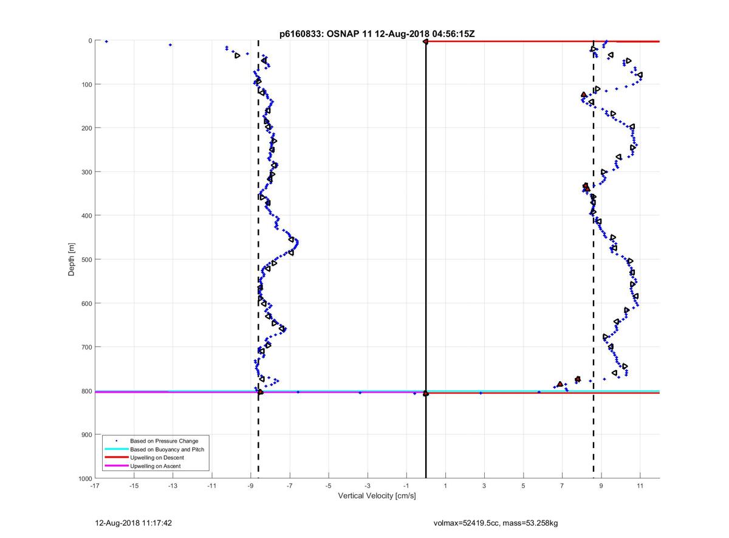Click x-axis tick label 5
729x538 pixels.
pos(523,486)
